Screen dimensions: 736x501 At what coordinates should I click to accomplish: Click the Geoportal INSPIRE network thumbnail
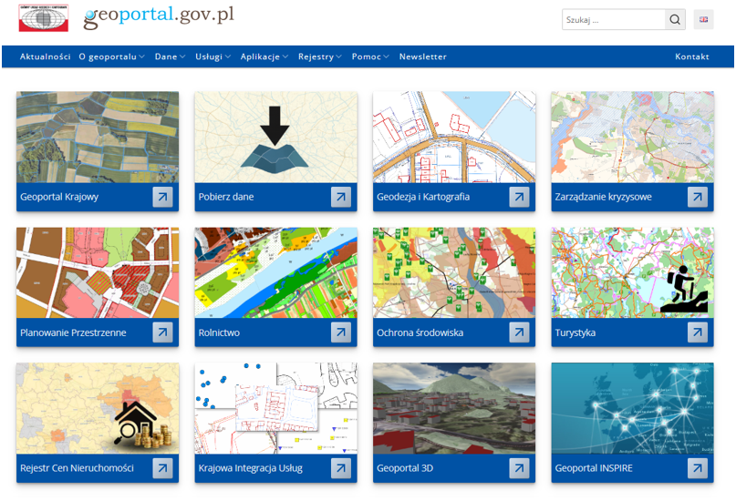[x=633, y=408]
